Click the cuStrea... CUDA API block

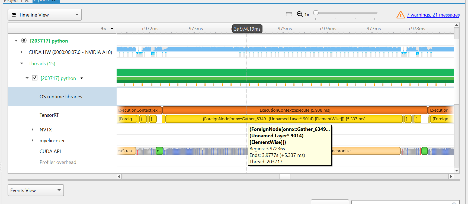tap(126, 151)
